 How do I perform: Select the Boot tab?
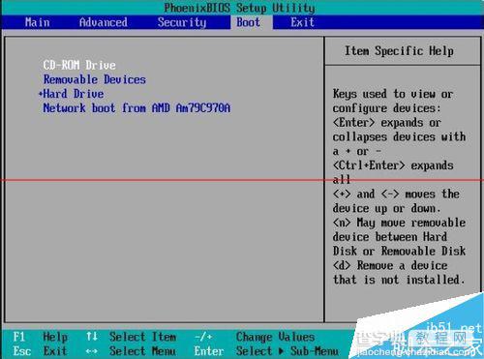[x=249, y=22]
